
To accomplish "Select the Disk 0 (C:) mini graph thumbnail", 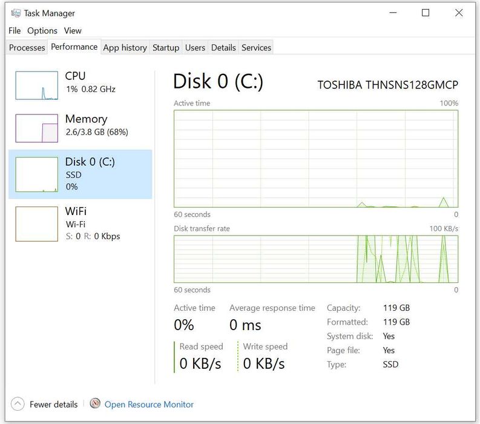I will pos(37,174).
